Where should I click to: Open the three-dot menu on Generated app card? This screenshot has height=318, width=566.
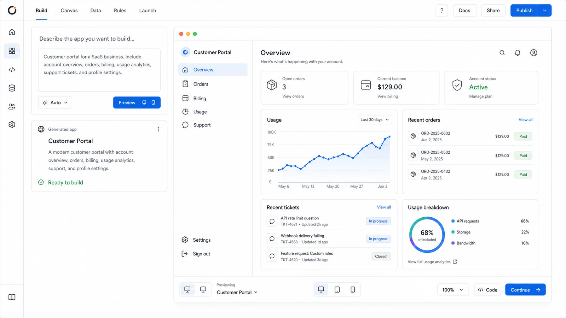(158, 129)
